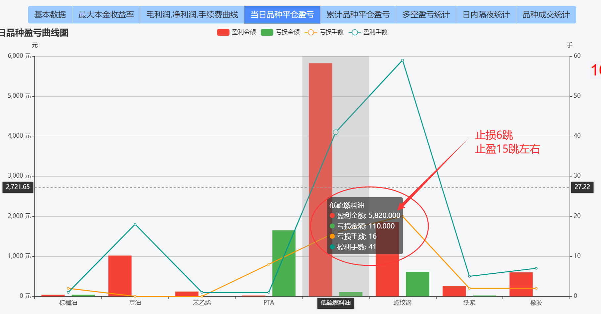Click the teal data point above 豆油
The width and height of the screenshot is (601, 314).
click(x=135, y=225)
